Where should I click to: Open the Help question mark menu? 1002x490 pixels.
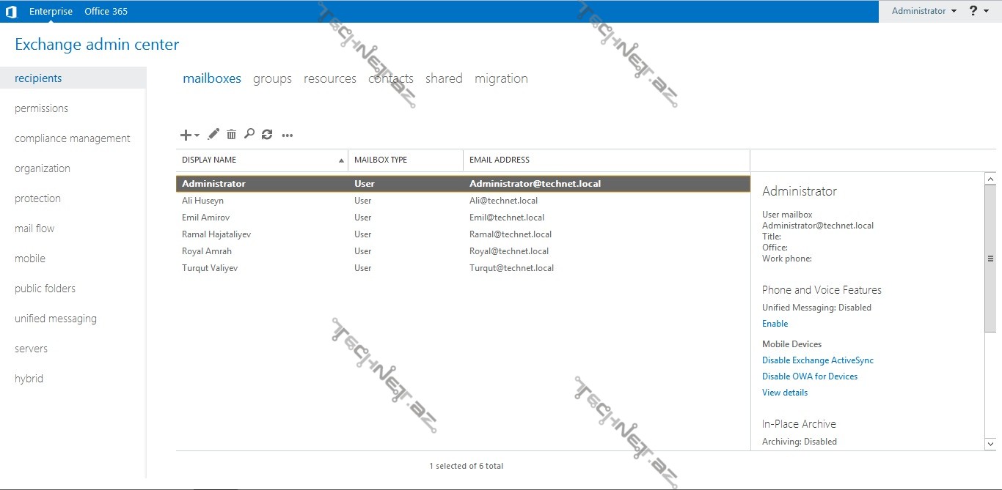[979, 11]
